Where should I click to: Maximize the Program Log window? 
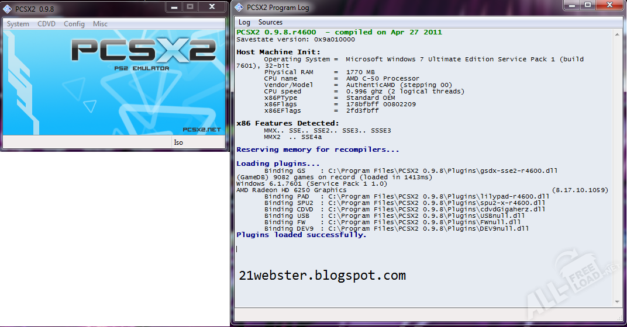click(588, 5)
